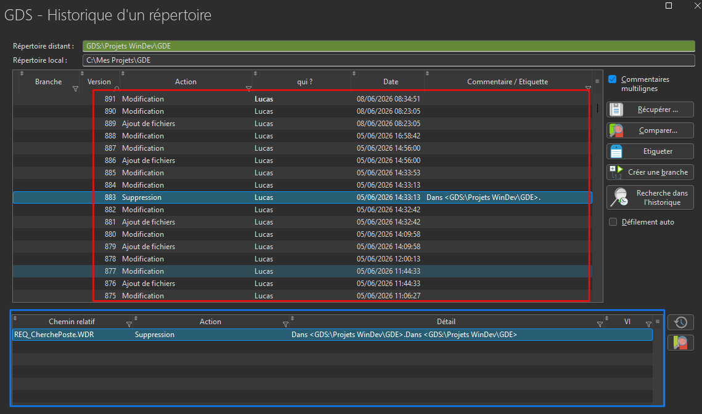The image size is (702, 414).
Task: Sort by the Branche column header
Action: click(x=48, y=82)
